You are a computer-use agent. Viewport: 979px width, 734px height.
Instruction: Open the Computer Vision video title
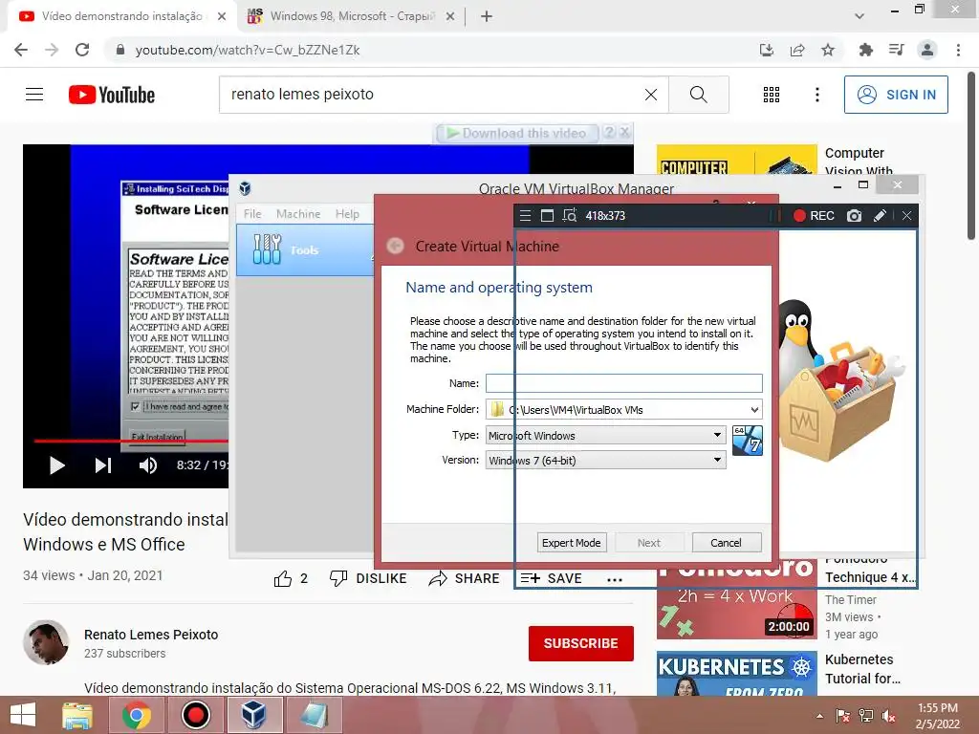859,161
